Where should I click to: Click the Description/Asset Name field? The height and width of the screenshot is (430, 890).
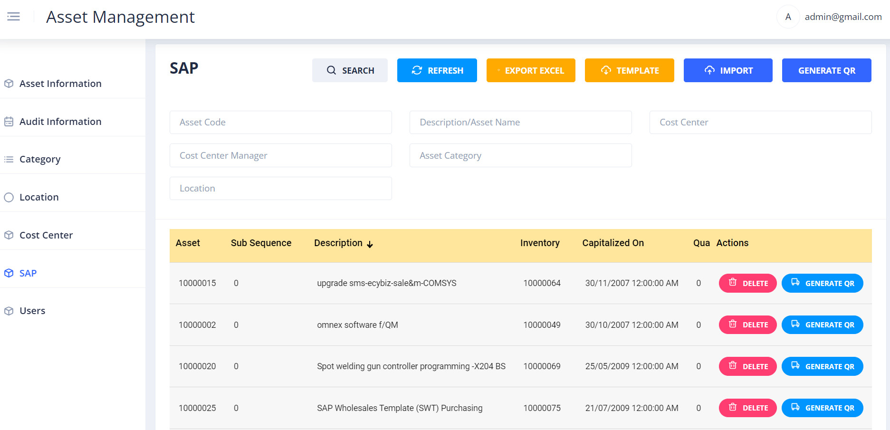tap(521, 122)
